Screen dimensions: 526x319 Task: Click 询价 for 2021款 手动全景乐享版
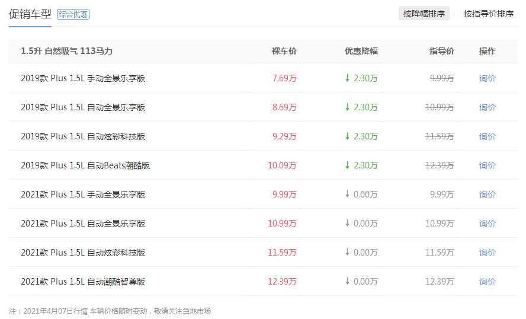pyautogui.click(x=487, y=194)
